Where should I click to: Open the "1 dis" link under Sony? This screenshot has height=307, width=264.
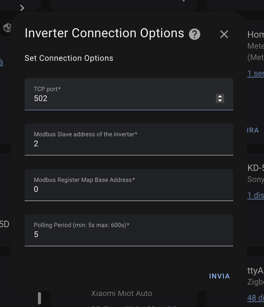tap(255, 195)
